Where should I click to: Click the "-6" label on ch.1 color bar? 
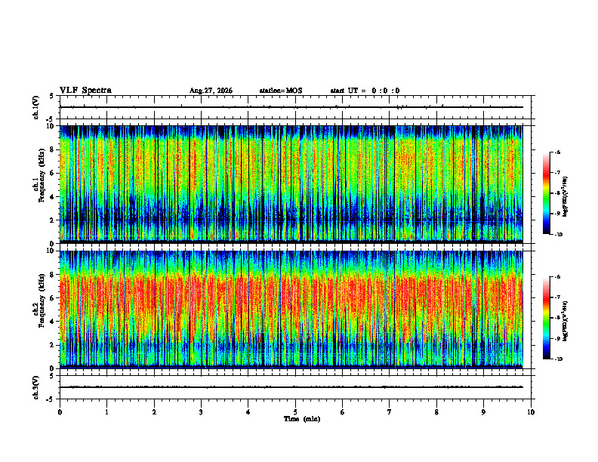[x=557, y=152]
